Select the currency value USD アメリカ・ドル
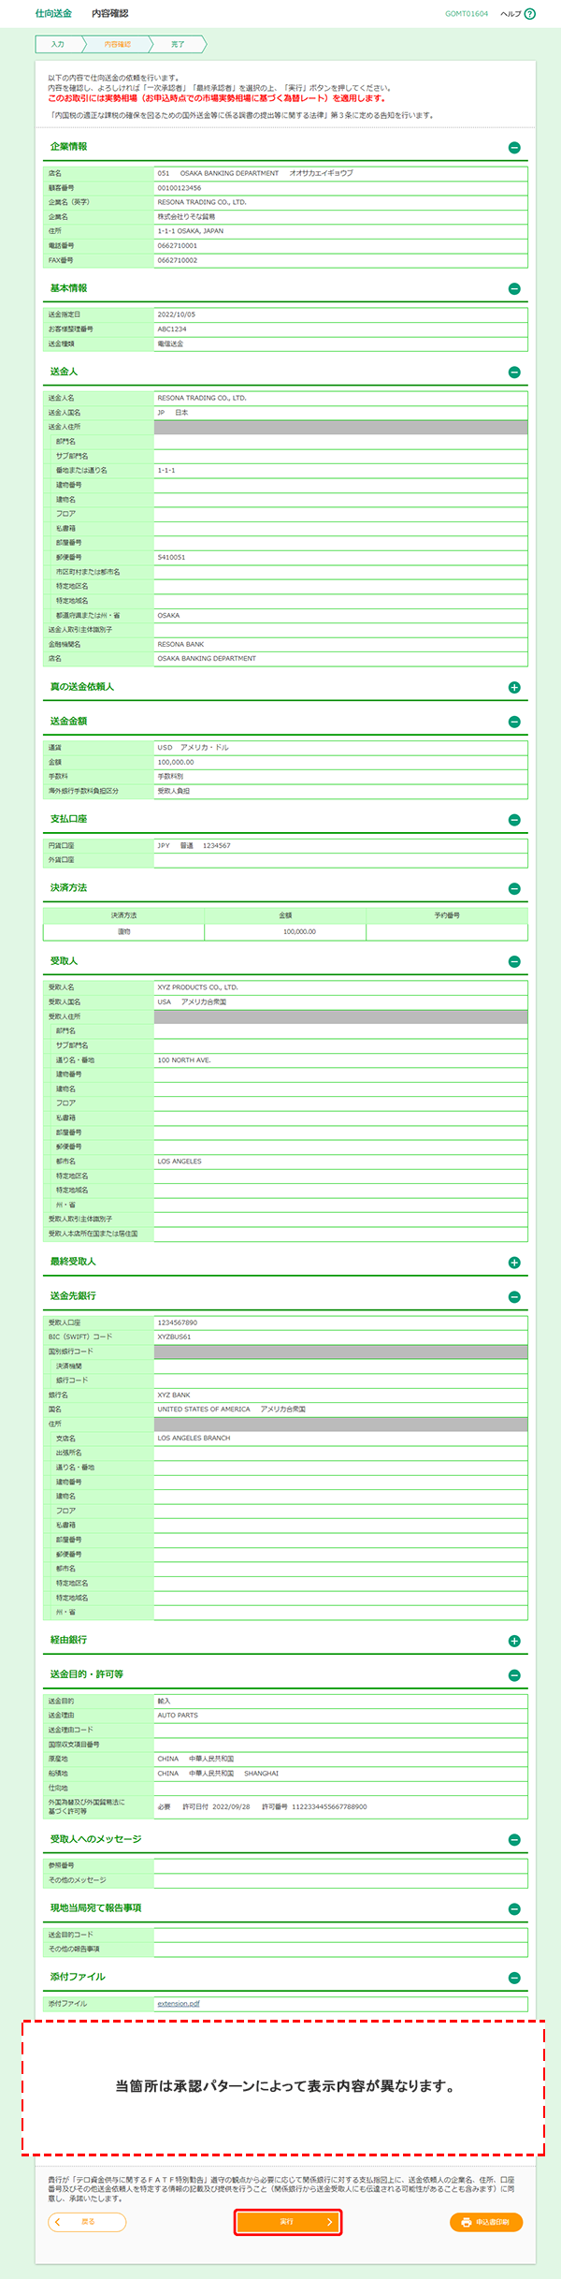 [193, 748]
